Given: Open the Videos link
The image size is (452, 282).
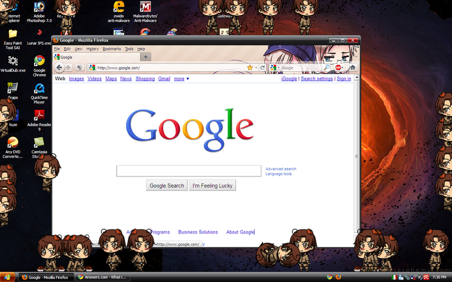Looking at the screenshot, I should pos(94,79).
